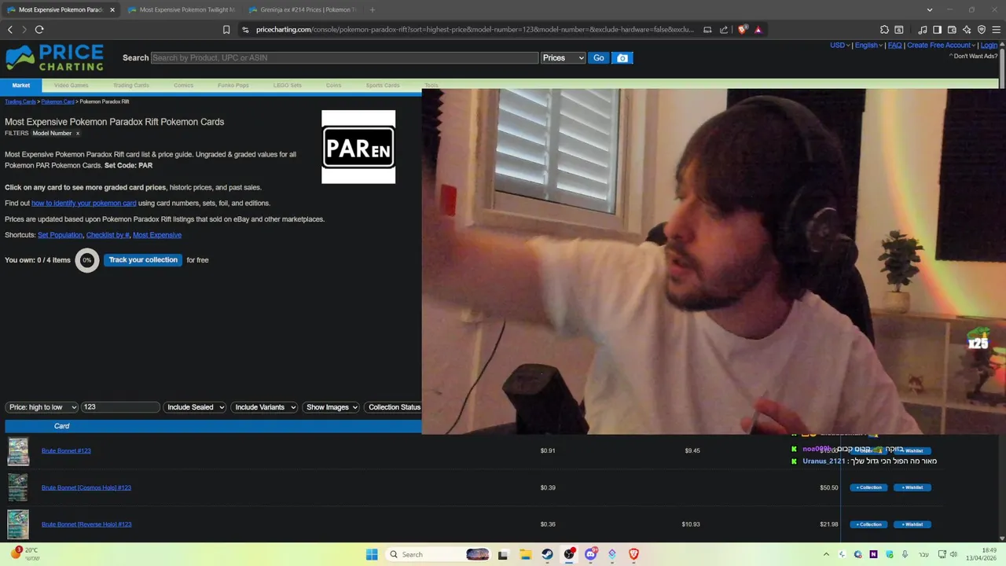
Task: Open the English language dropdown
Action: coord(868,45)
